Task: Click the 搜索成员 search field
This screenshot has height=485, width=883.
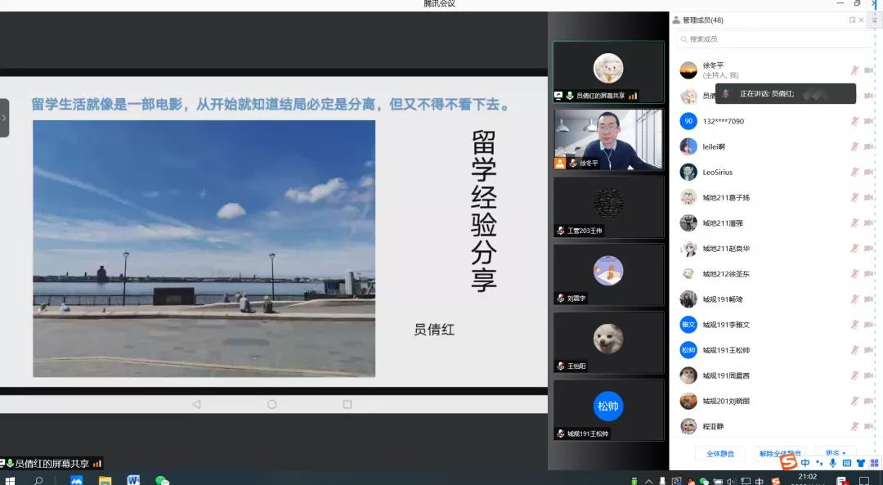Action: pyautogui.click(x=769, y=39)
